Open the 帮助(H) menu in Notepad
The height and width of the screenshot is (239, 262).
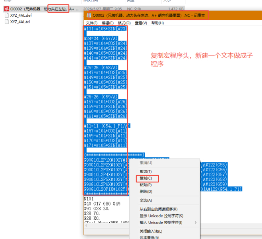[158, 23]
